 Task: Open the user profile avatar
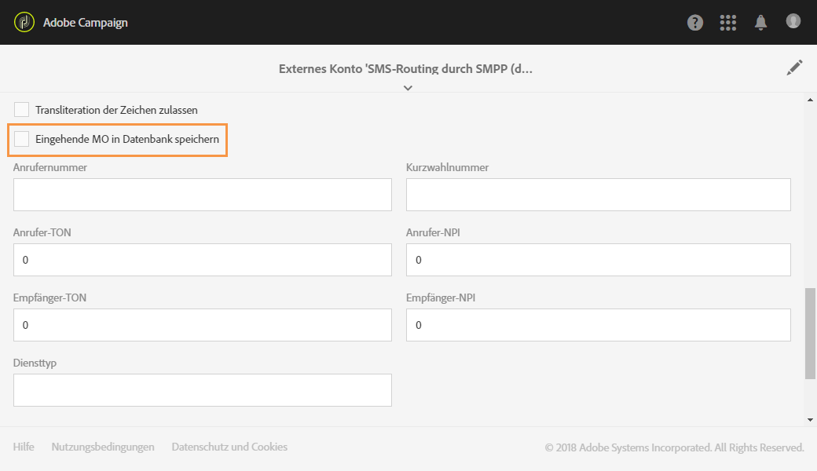(x=793, y=22)
